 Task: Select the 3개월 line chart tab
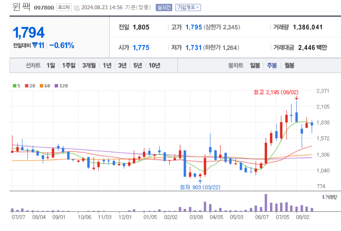pyautogui.click(x=89, y=65)
